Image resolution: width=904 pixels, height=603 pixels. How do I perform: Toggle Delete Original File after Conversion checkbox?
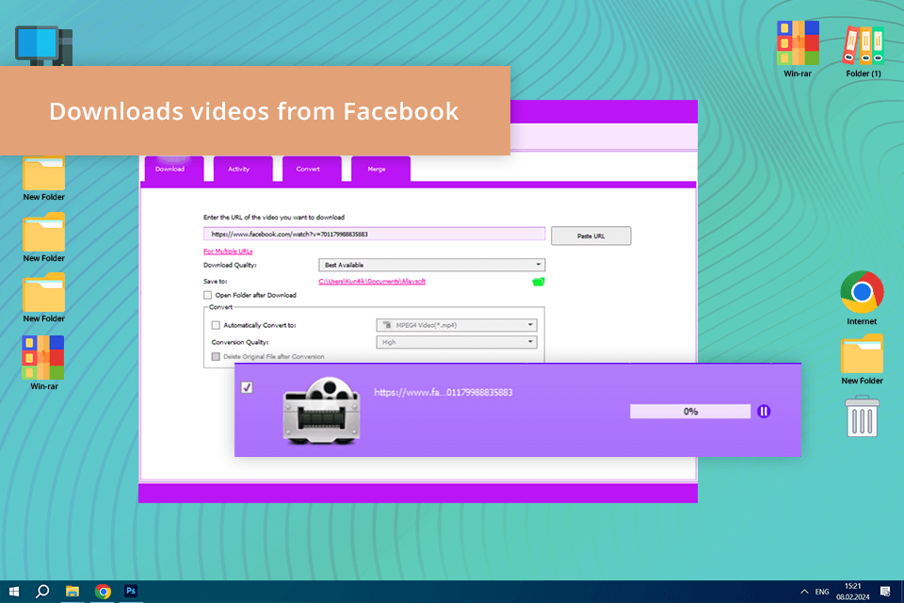click(x=216, y=356)
